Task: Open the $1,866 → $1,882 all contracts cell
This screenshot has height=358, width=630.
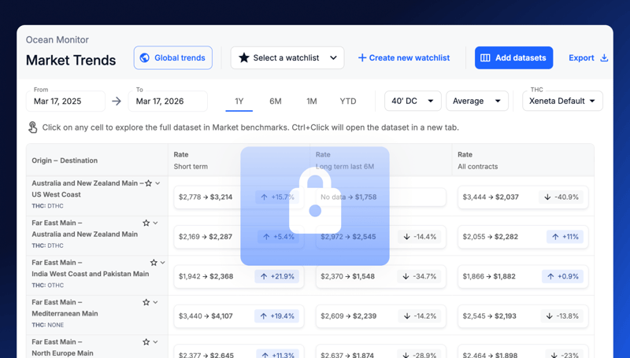Action: coord(523,276)
